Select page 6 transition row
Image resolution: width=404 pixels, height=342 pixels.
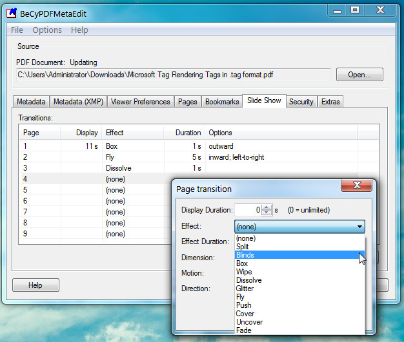pyautogui.click(x=96, y=201)
